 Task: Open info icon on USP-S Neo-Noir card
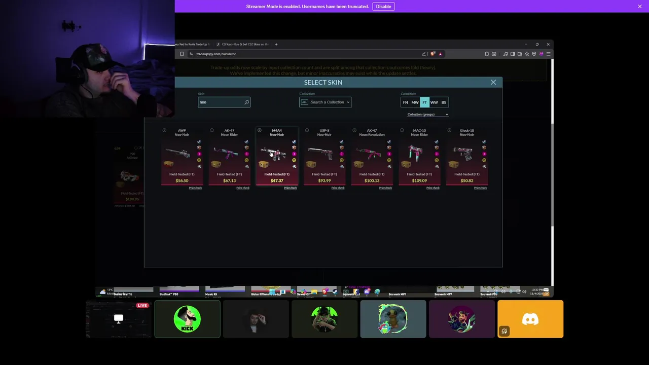307,130
